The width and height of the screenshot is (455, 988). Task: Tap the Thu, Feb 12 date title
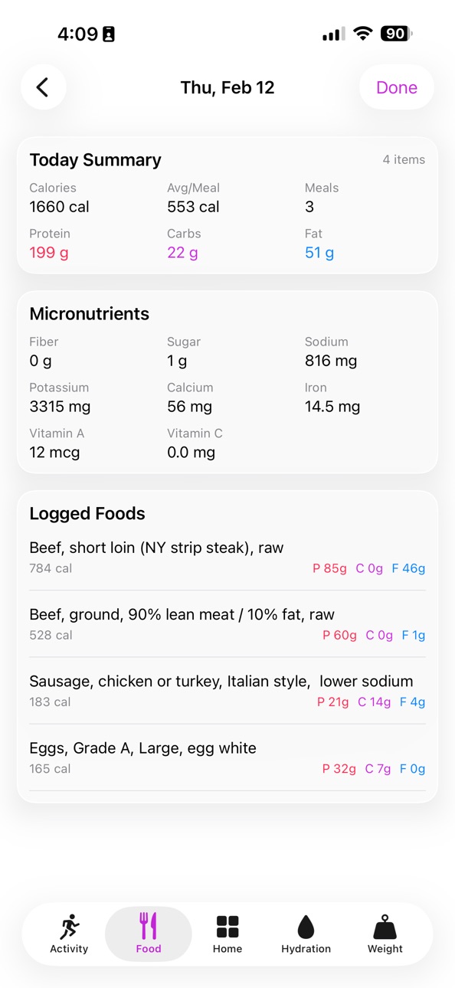(x=227, y=87)
